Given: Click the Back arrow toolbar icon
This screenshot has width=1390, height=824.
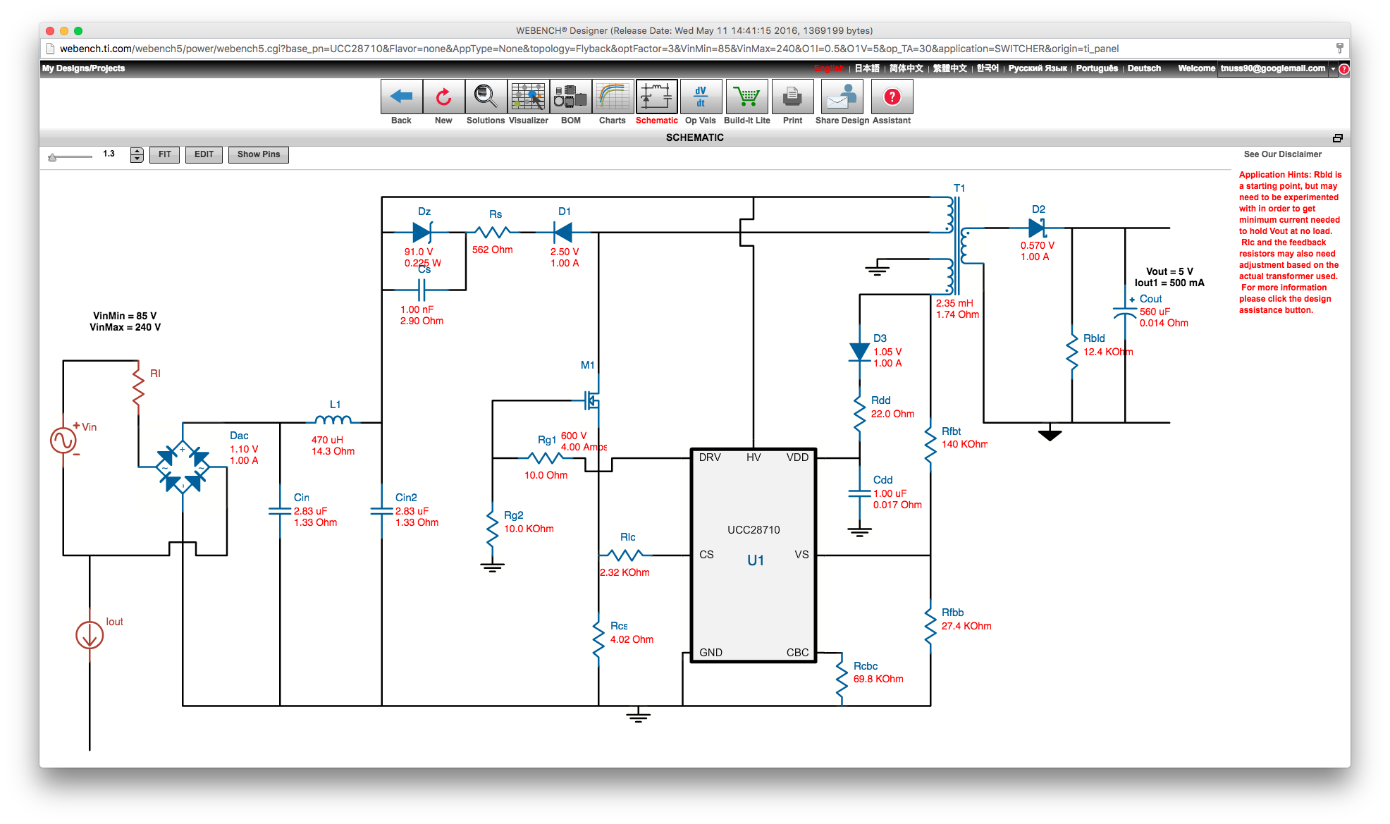Looking at the screenshot, I should (x=402, y=97).
